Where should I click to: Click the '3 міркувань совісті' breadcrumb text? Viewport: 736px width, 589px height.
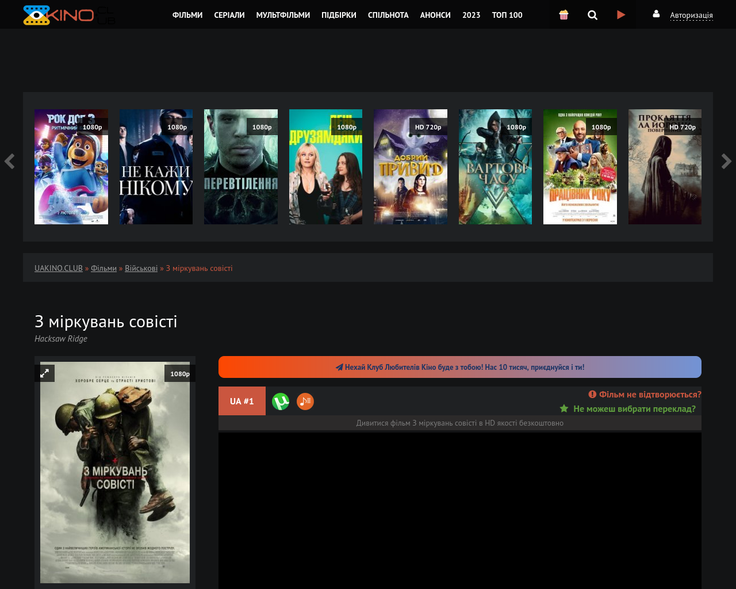[x=199, y=268]
